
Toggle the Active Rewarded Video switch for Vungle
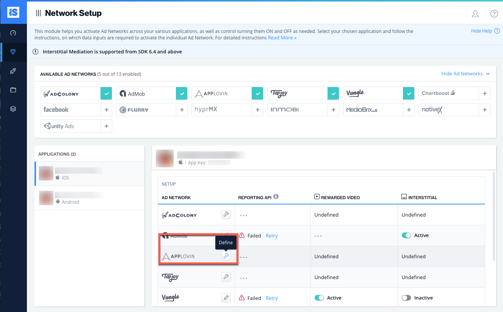(x=320, y=298)
